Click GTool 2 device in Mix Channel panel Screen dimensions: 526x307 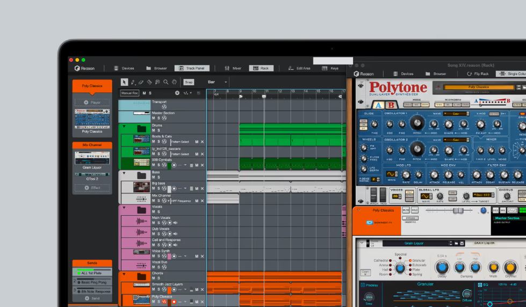(x=92, y=176)
